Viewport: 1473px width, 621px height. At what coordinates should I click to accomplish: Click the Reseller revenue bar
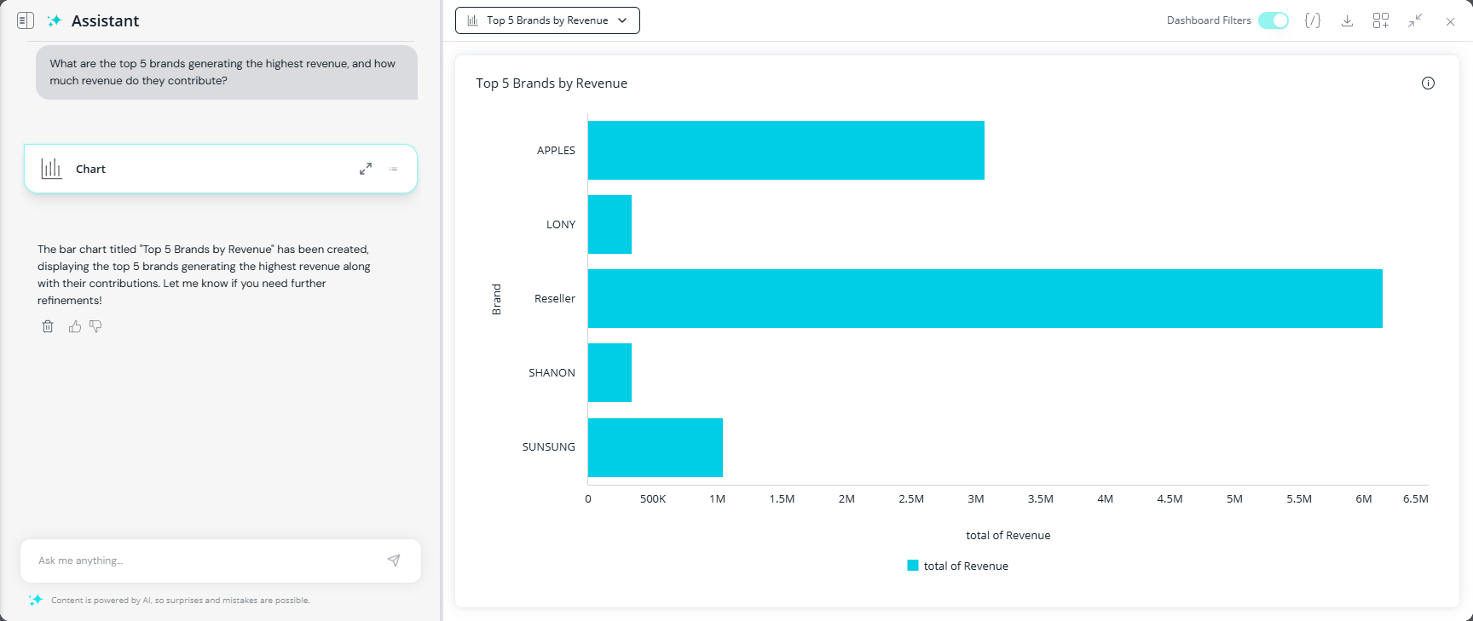coord(985,298)
